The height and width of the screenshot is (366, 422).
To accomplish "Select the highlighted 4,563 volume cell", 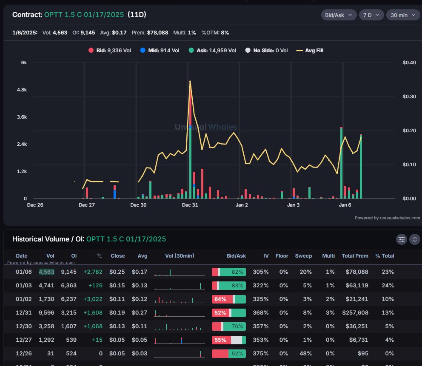I will tap(46, 272).
